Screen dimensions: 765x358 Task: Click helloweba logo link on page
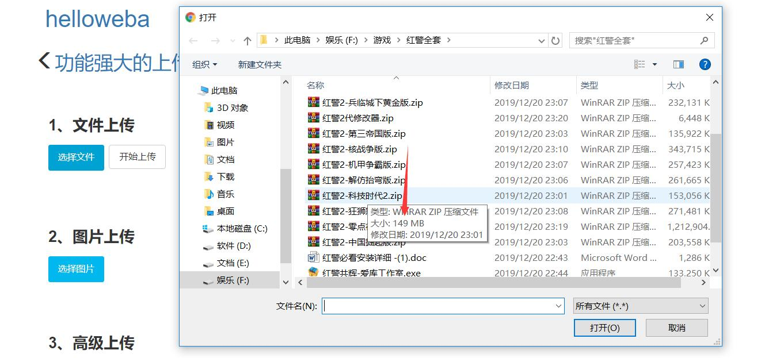tap(97, 19)
